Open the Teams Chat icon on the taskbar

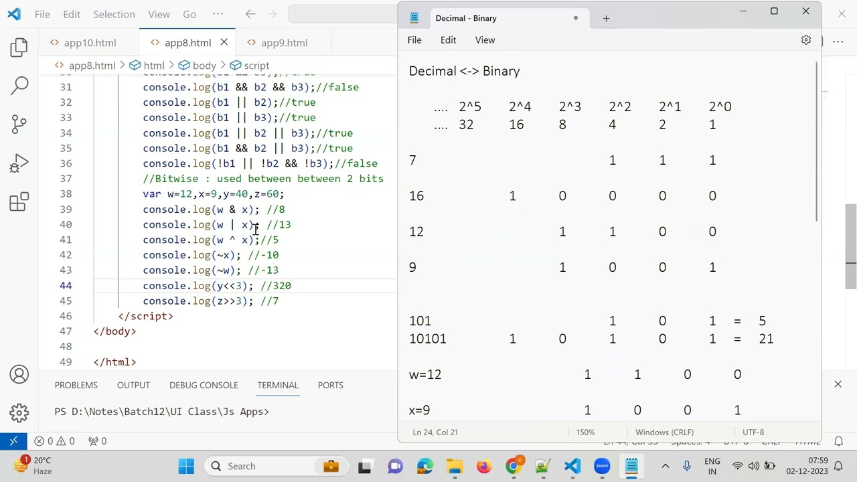pos(395,466)
